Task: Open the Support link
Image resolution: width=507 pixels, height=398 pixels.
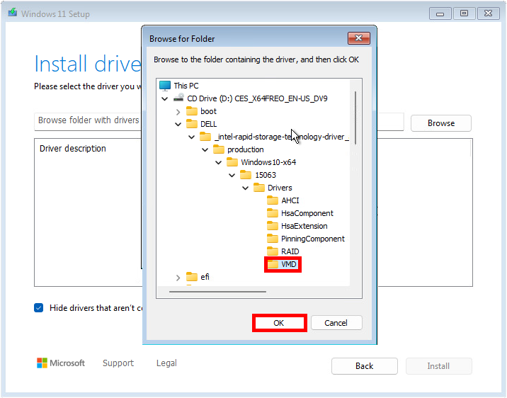Action: point(118,363)
